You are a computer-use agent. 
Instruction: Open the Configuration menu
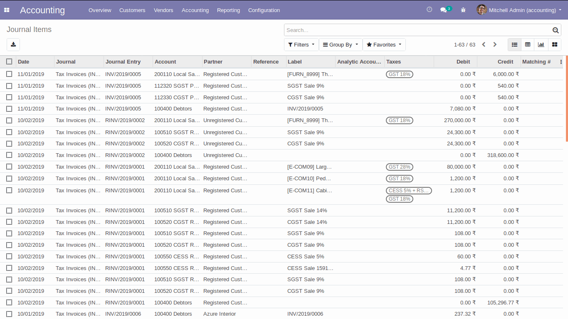tap(264, 10)
